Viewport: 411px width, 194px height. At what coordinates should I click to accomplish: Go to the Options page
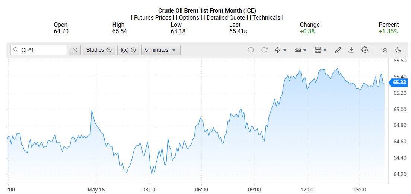click(x=189, y=17)
